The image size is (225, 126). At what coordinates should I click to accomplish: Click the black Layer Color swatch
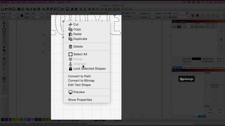196,59
